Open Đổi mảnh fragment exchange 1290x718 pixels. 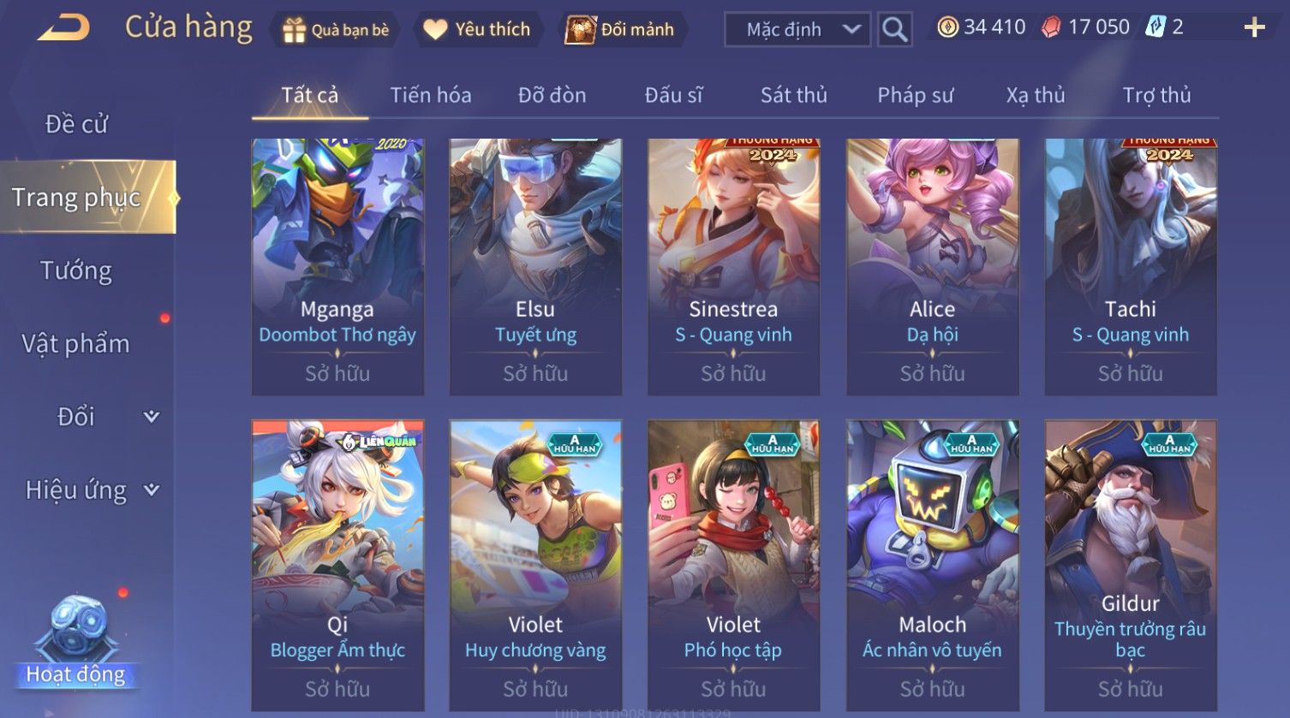click(581, 30)
